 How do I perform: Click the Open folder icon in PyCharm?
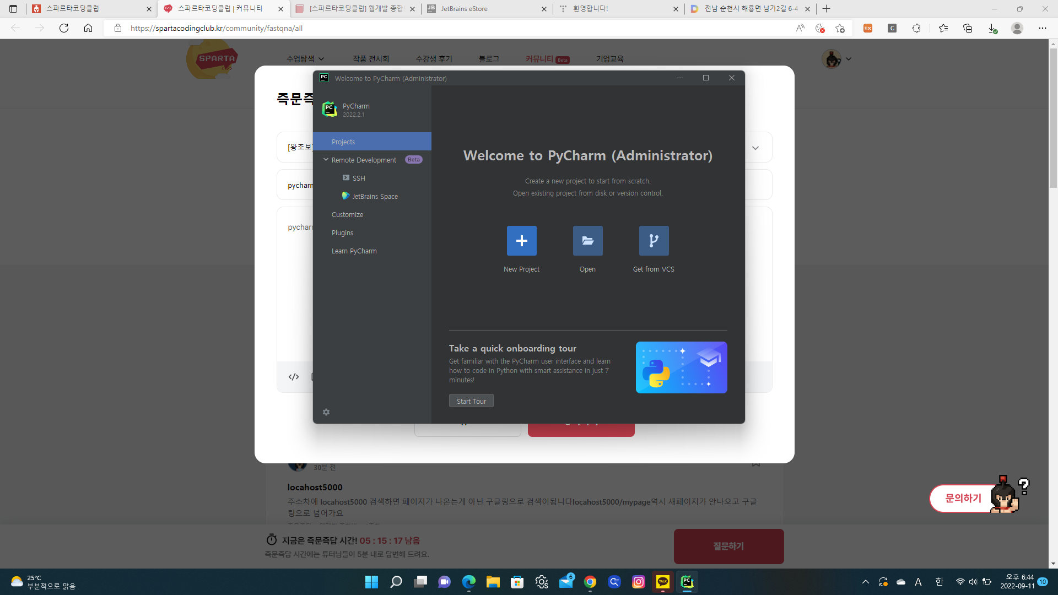(587, 241)
